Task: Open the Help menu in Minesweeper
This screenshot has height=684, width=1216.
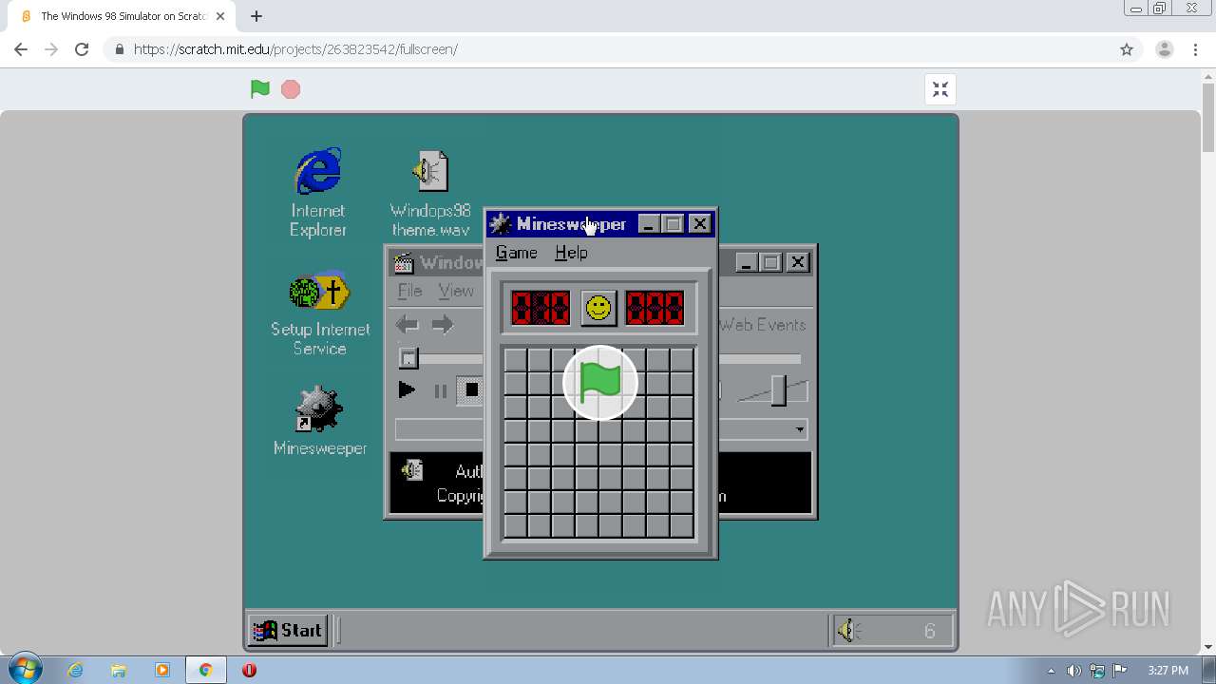Action: click(x=571, y=253)
